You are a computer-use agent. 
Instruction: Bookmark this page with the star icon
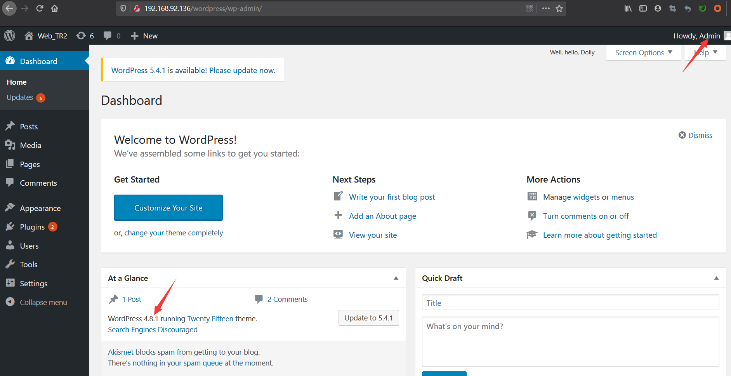click(559, 8)
